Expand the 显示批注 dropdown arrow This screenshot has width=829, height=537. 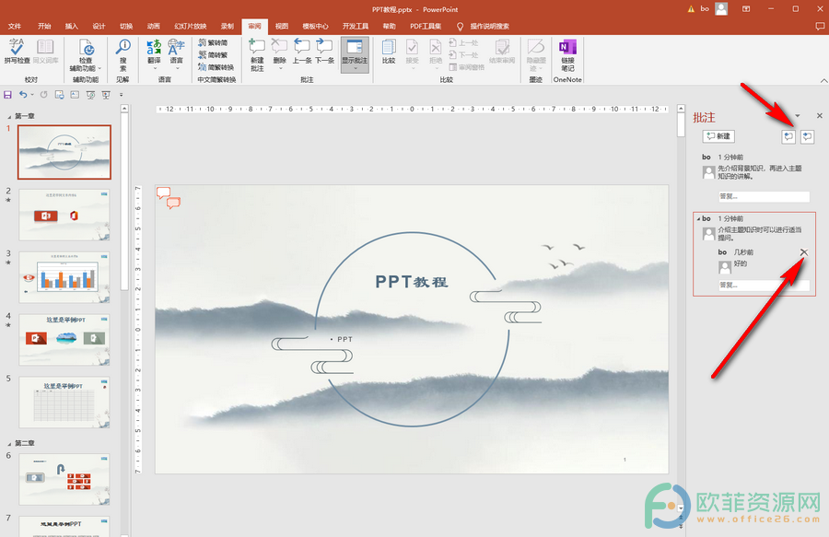coord(355,69)
